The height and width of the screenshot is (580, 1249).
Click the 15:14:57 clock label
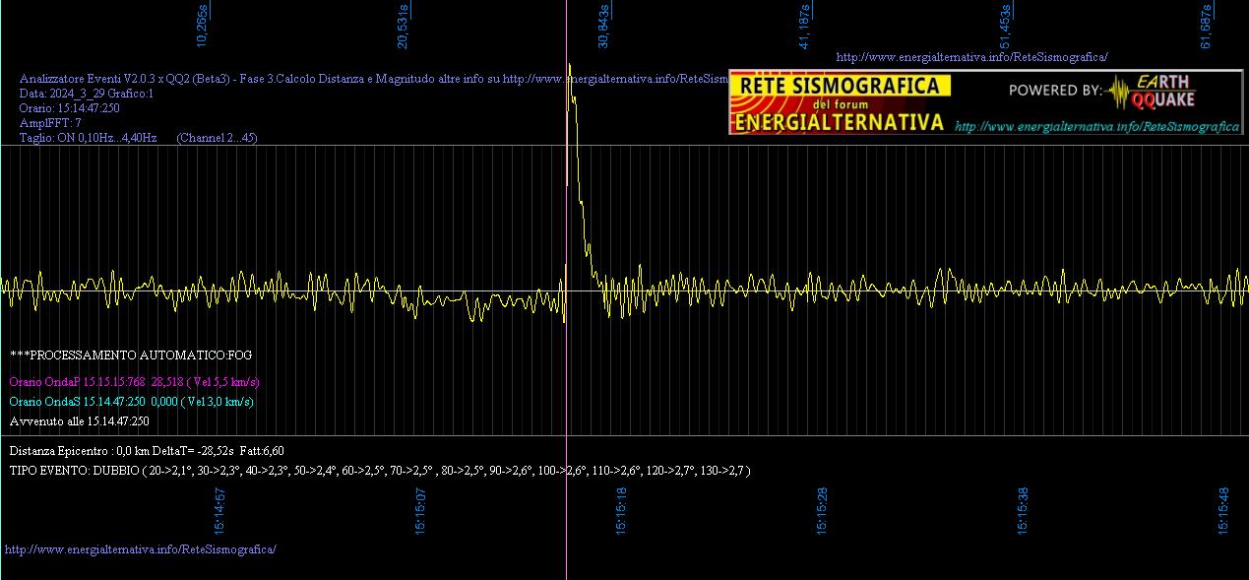click(x=220, y=511)
